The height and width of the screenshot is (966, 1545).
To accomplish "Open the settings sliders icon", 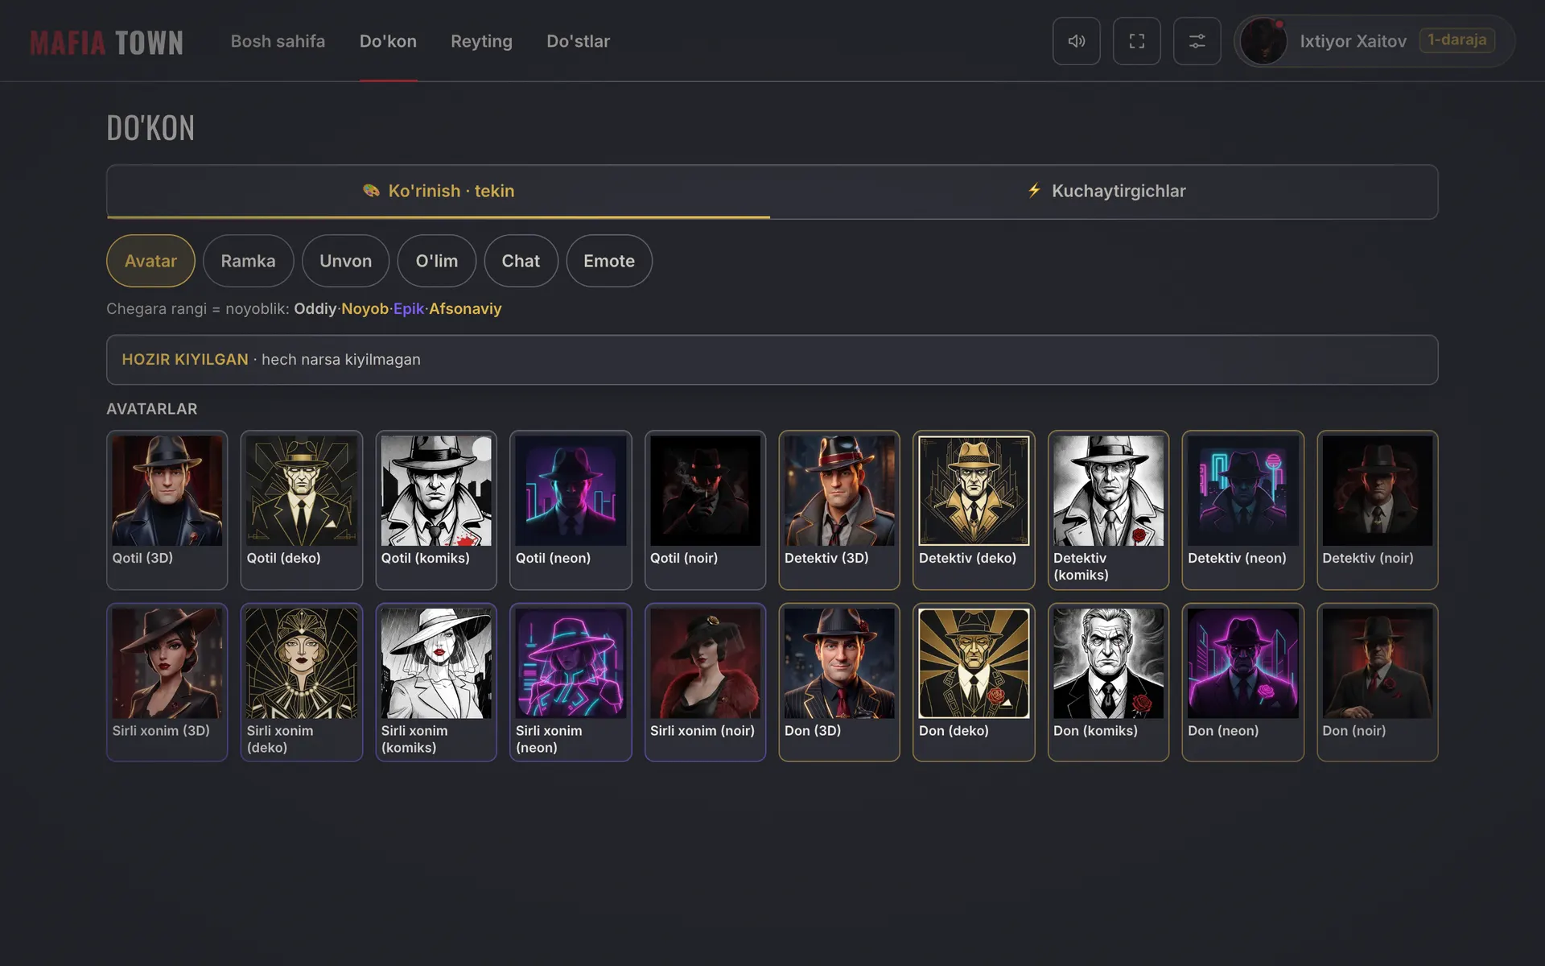I will (x=1197, y=41).
